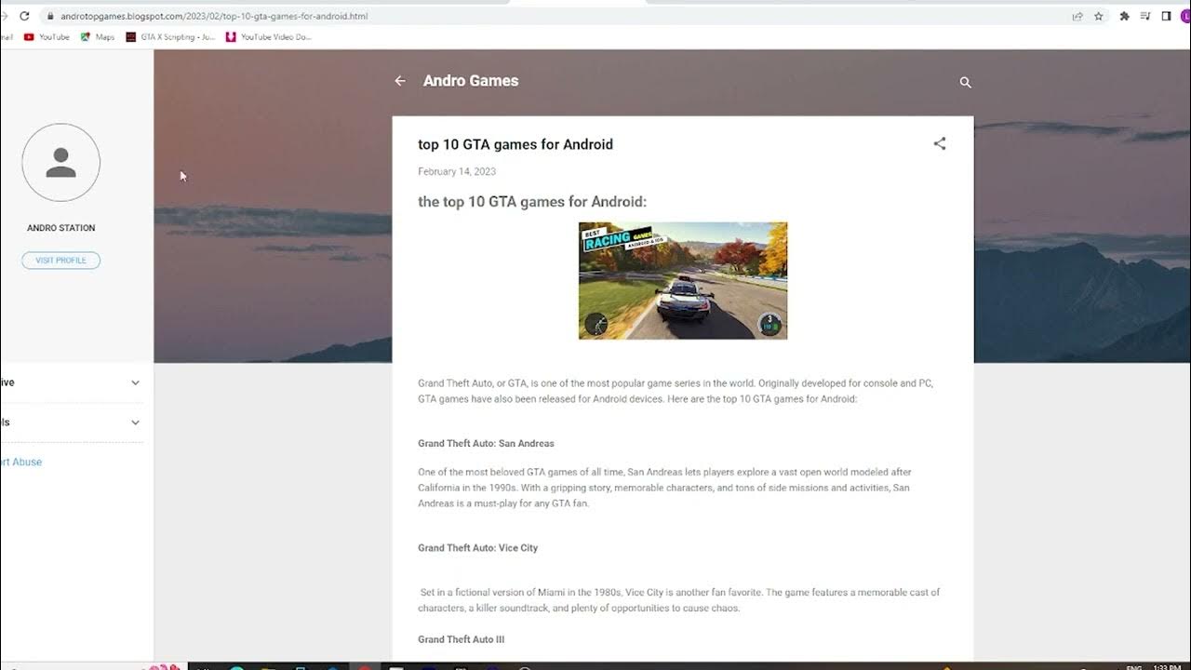Viewport: 1191px width, 670px height.
Task: Click the Report Abuse link
Action: coord(20,462)
